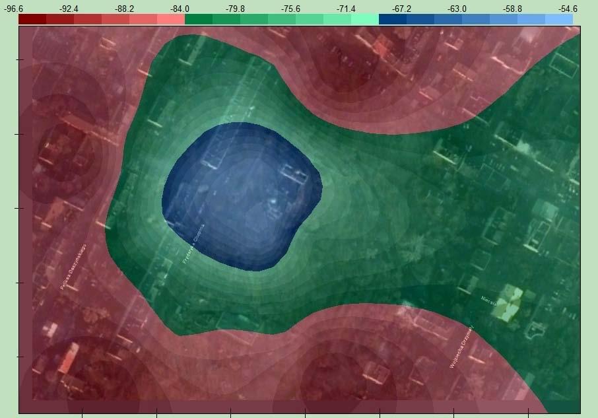Click the darkest navy blue legend swatch
The image size is (598, 418).
pyautogui.click(x=393, y=19)
